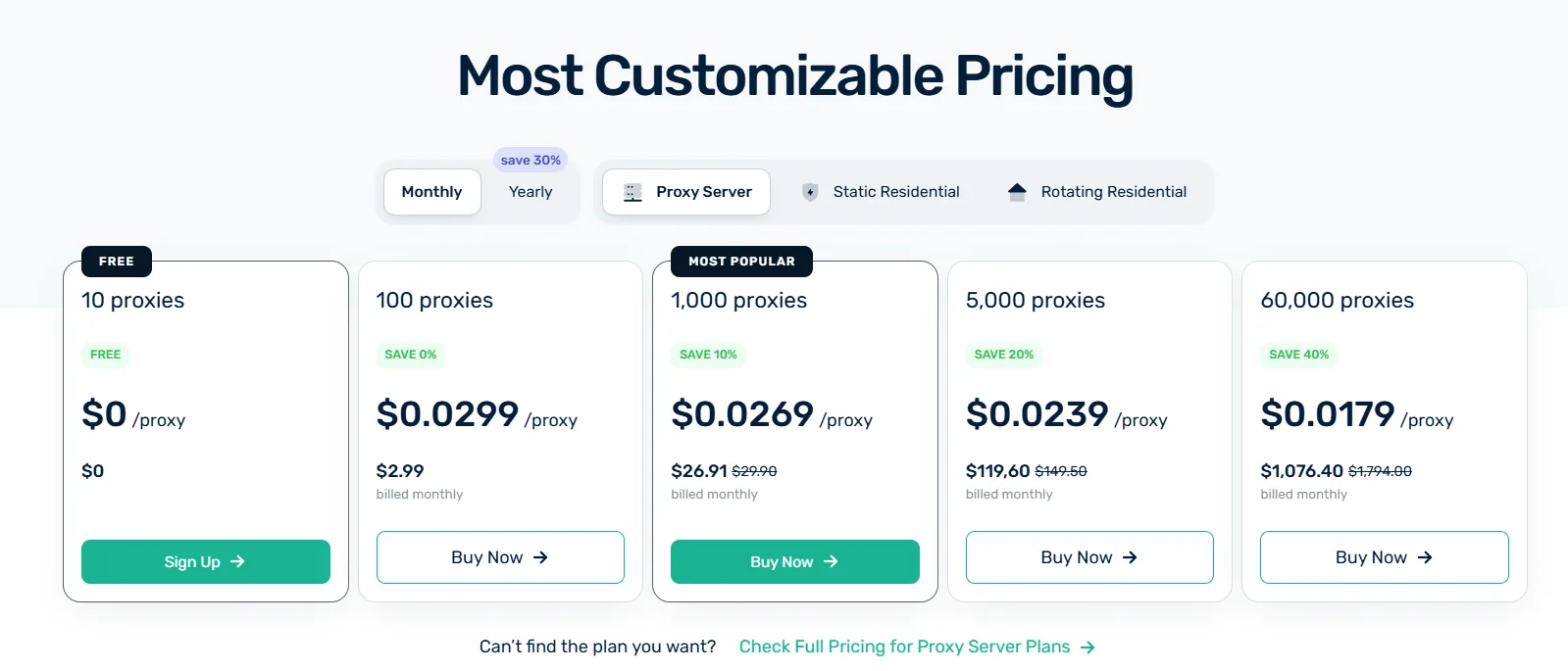This screenshot has width=1568, height=671.
Task: Click the arrow in the 60,000 proxies Buy Now button
Action: click(1424, 556)
